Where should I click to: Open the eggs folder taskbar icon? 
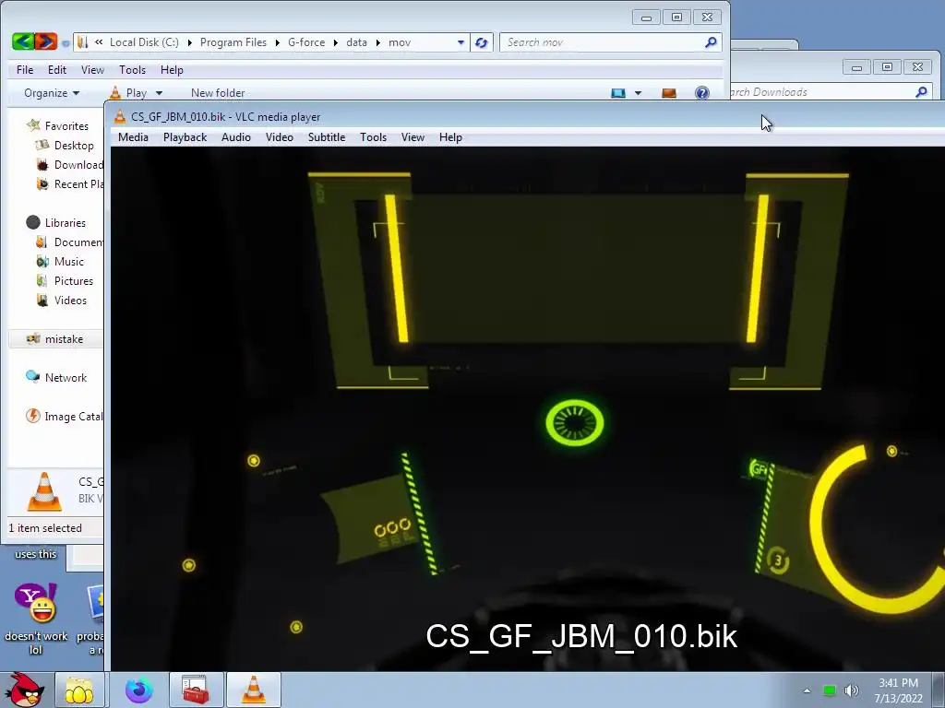pos(79,690)
